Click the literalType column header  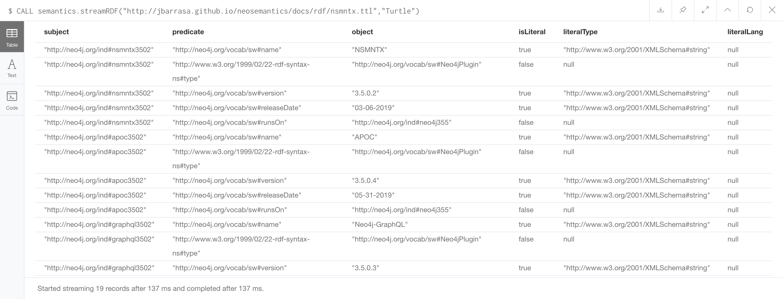coord(580,32)
